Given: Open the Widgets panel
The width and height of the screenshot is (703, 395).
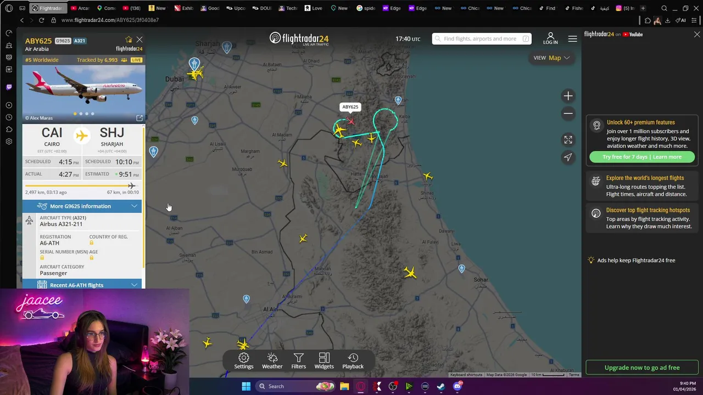Looking at the screenshot, I should click(x=324, y=361).
